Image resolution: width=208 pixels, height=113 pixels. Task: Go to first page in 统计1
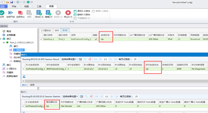point(95,59)
